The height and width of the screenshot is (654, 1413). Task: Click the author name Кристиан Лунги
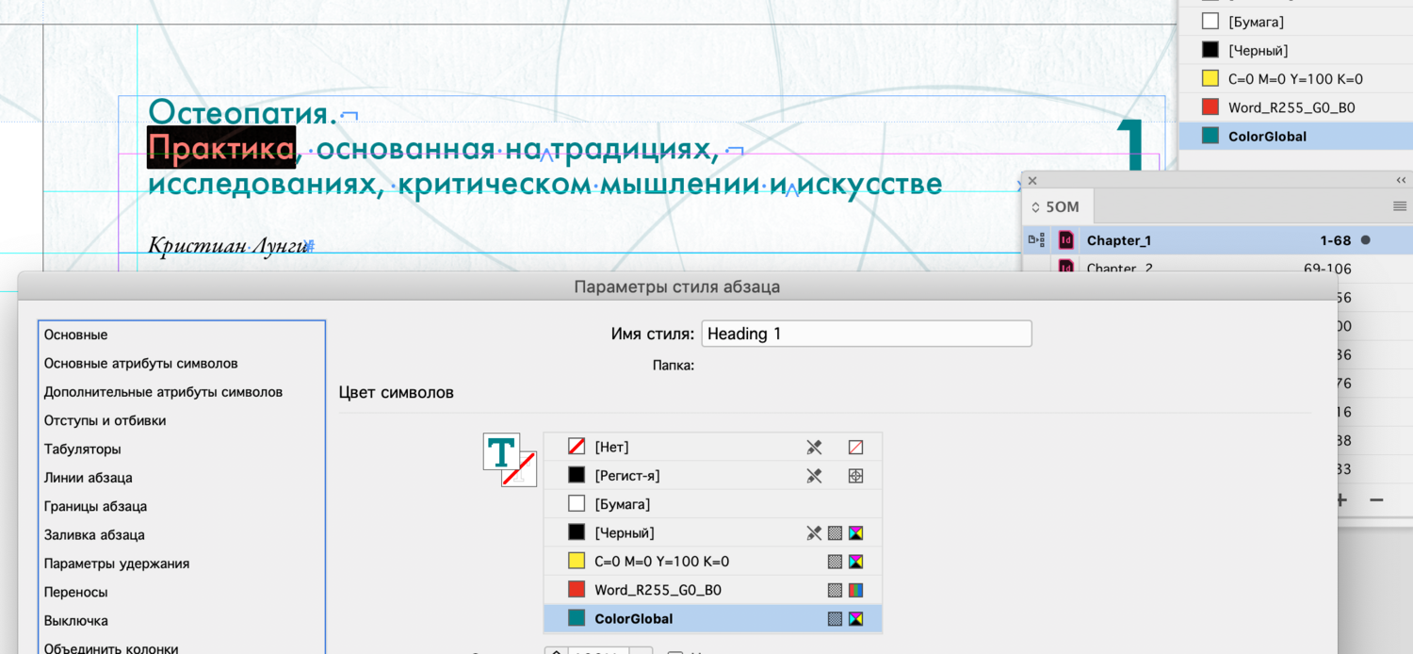[229, 246]
